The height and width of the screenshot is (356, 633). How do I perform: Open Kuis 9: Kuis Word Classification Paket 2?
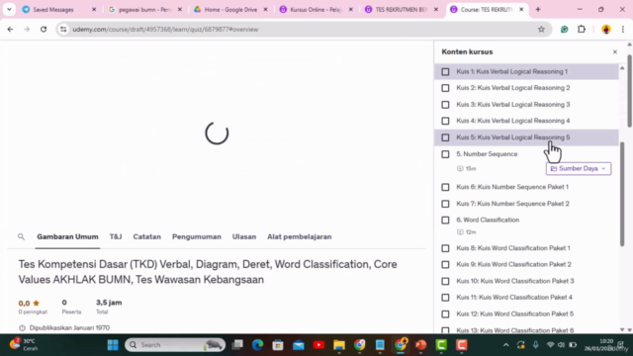pyautogui.click(x=514, y=264)
